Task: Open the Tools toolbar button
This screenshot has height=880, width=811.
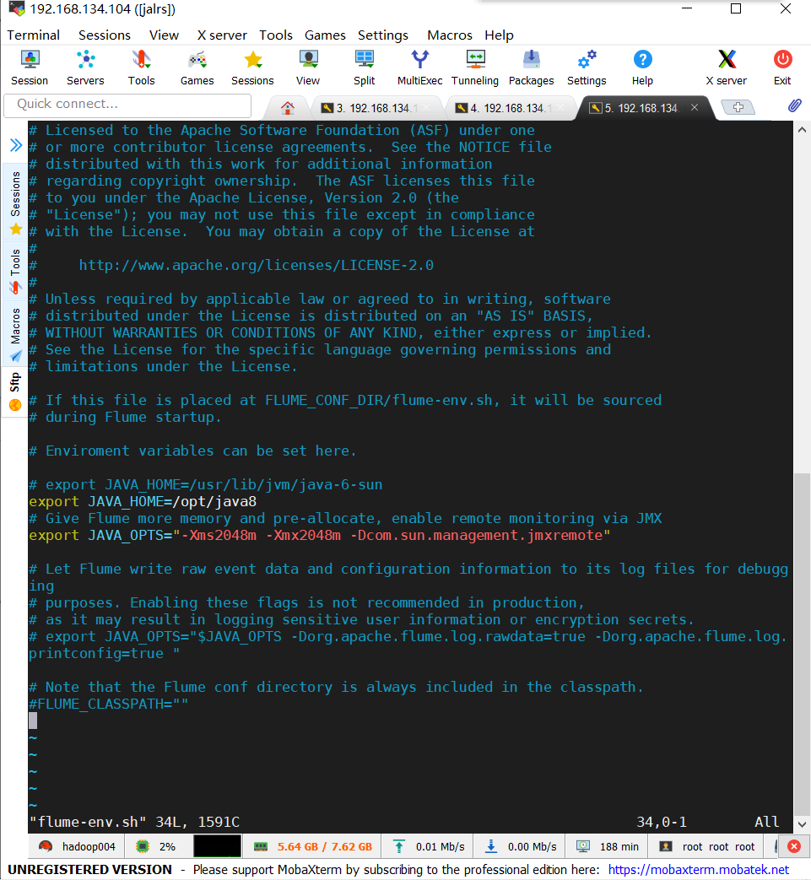Action: 141,67
